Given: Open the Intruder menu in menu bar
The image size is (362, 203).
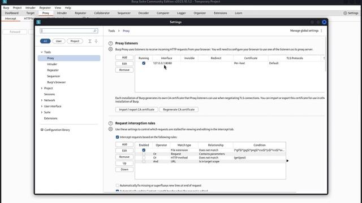Looking at the screenshot, I should pyautogui.click(x=30, y=8).
